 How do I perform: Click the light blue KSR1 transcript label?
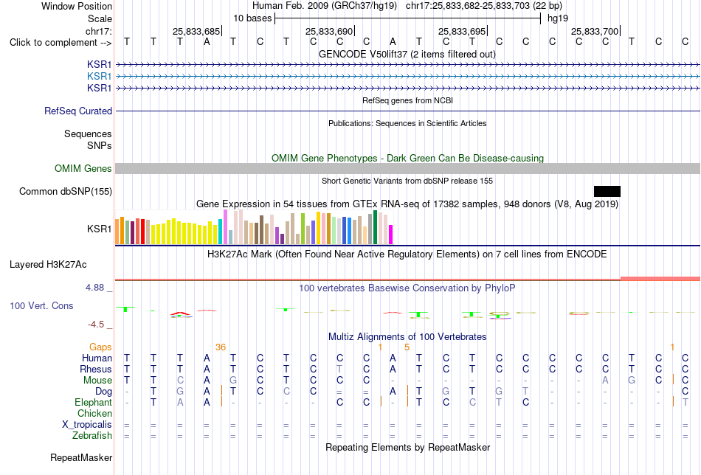coord(100,77)
